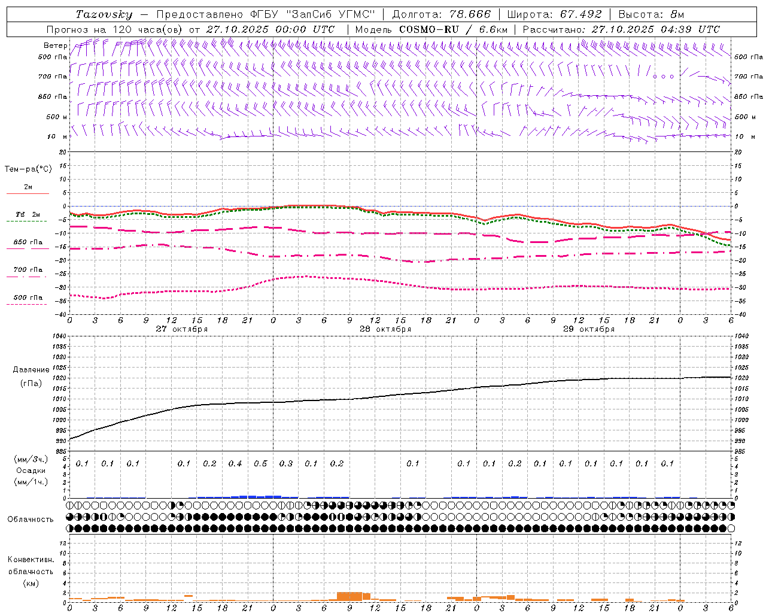The width and height of the screenshot is (766, 613).
Task: Click the Широта: 67.492 value
Action: coord(554,14)
